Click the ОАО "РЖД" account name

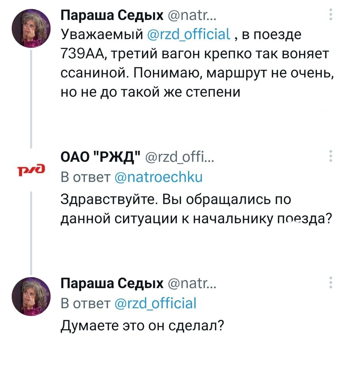point(101,157)
